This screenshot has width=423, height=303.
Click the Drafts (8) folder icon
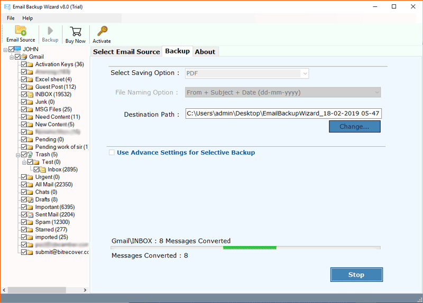pyautogui.click(x=30, y=200)
